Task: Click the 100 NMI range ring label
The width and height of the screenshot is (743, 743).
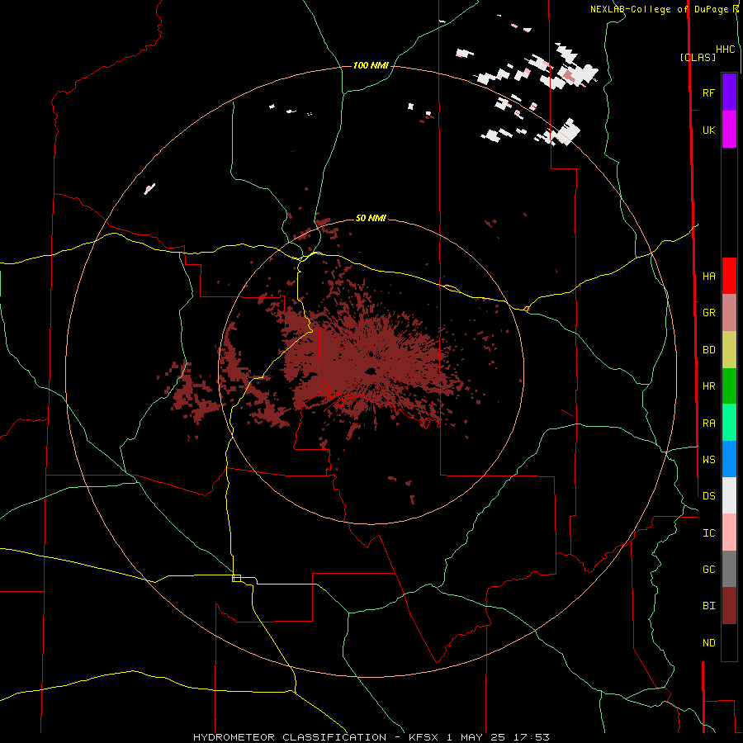Action: coord(371,65)
